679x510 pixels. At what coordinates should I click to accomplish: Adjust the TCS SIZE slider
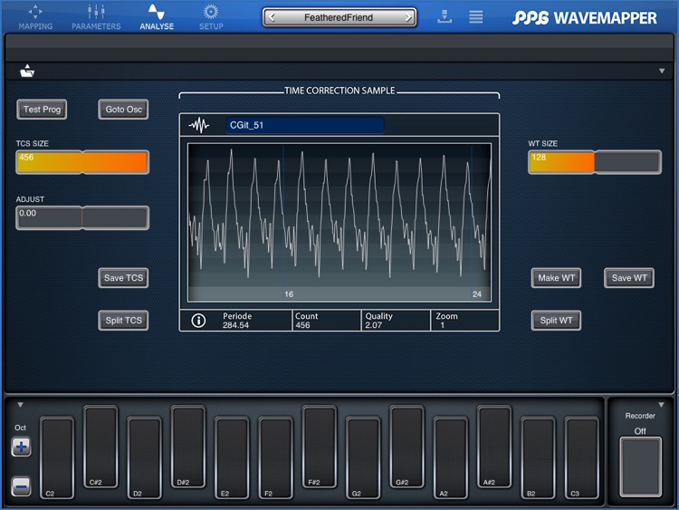pyautogui.click(x=82, y=162)
